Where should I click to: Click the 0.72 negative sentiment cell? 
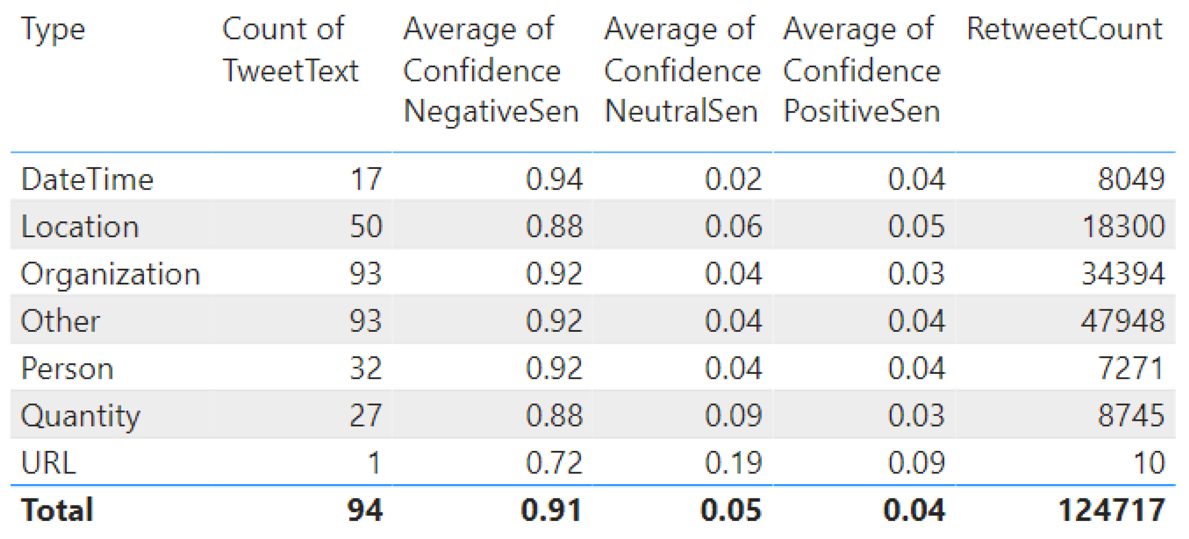pos(554,462)
